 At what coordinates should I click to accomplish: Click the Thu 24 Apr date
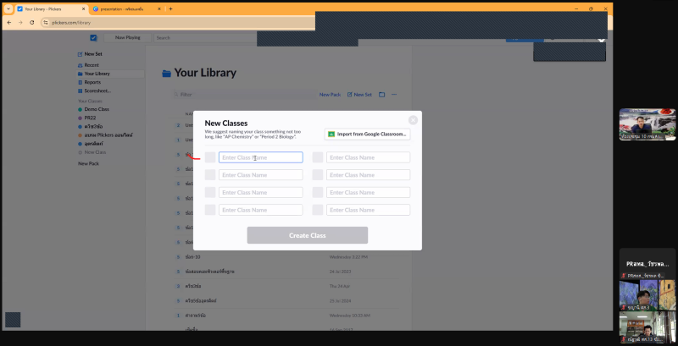pos(340,286)
